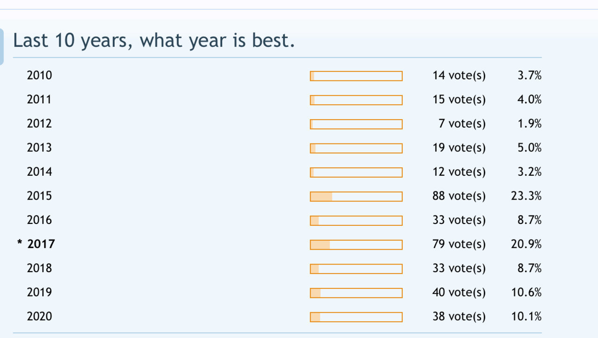The width and height of the screenshot is (598, 338).
Task: Click the 10.1% percentage for 2020
Action: point(526,316)
